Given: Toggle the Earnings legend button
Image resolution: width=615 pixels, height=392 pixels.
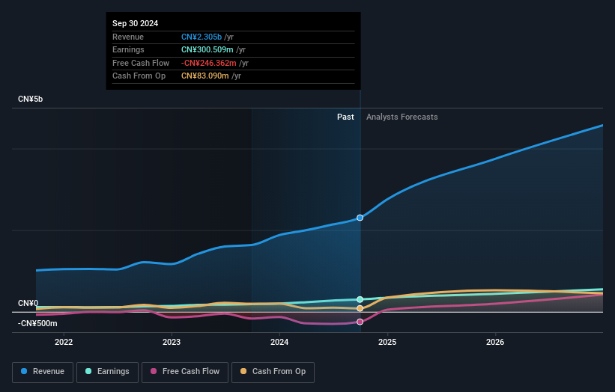Looking at the screenshot, I should 107,372.
